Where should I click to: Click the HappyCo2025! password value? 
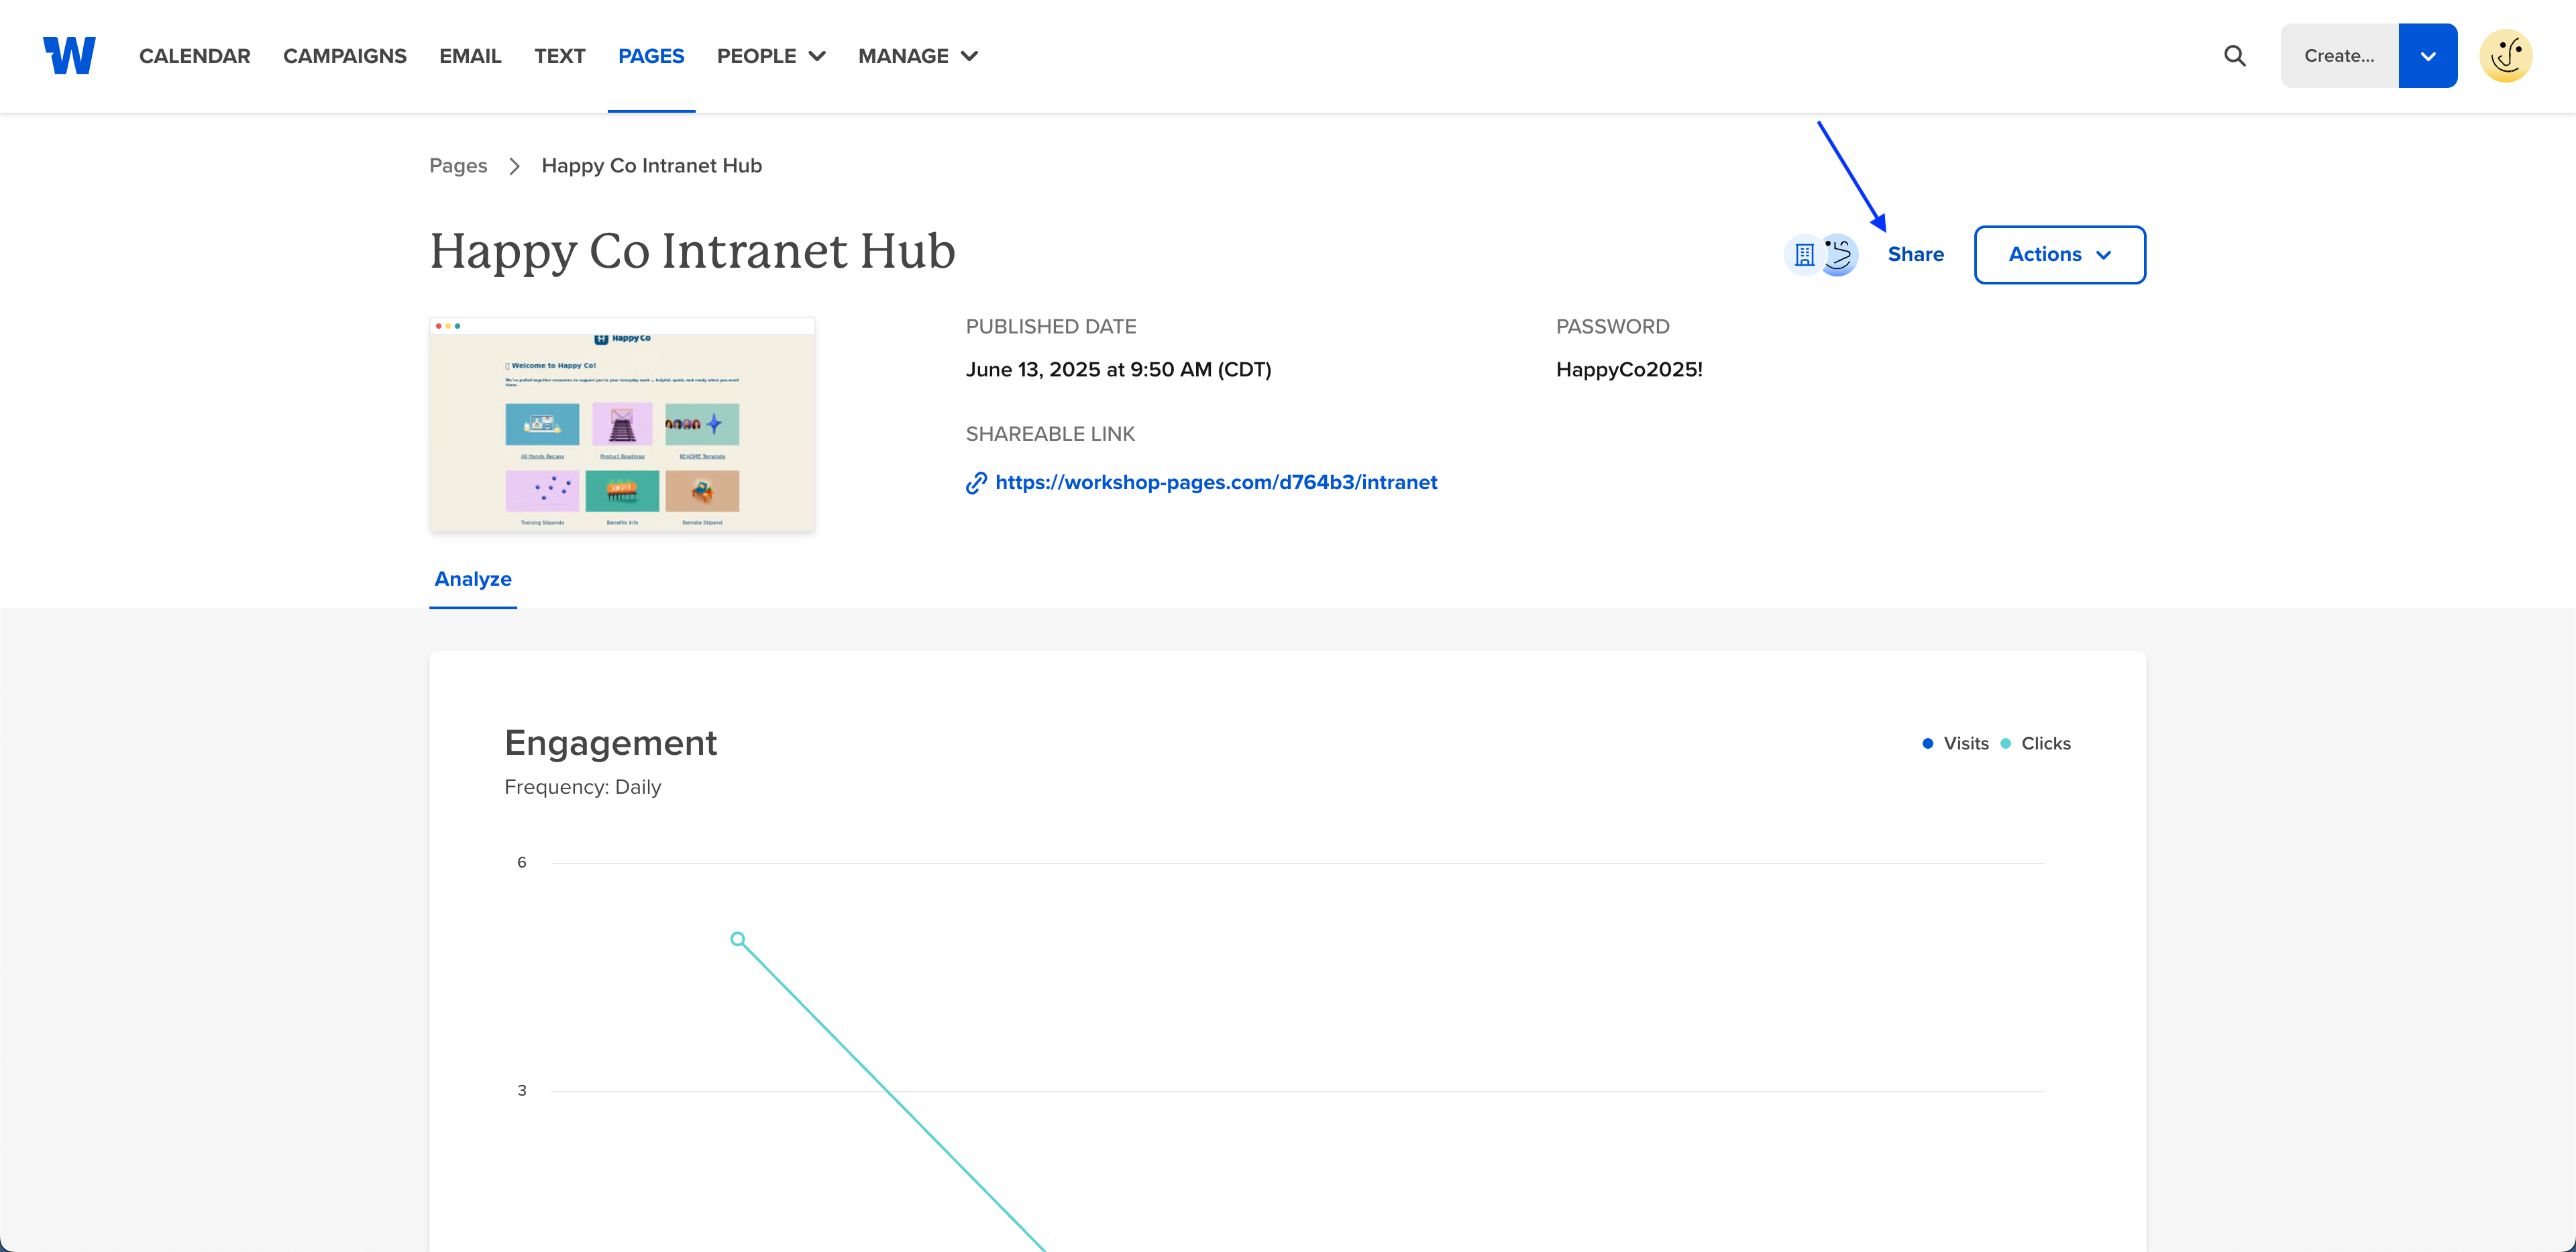tap(1629, 370)
